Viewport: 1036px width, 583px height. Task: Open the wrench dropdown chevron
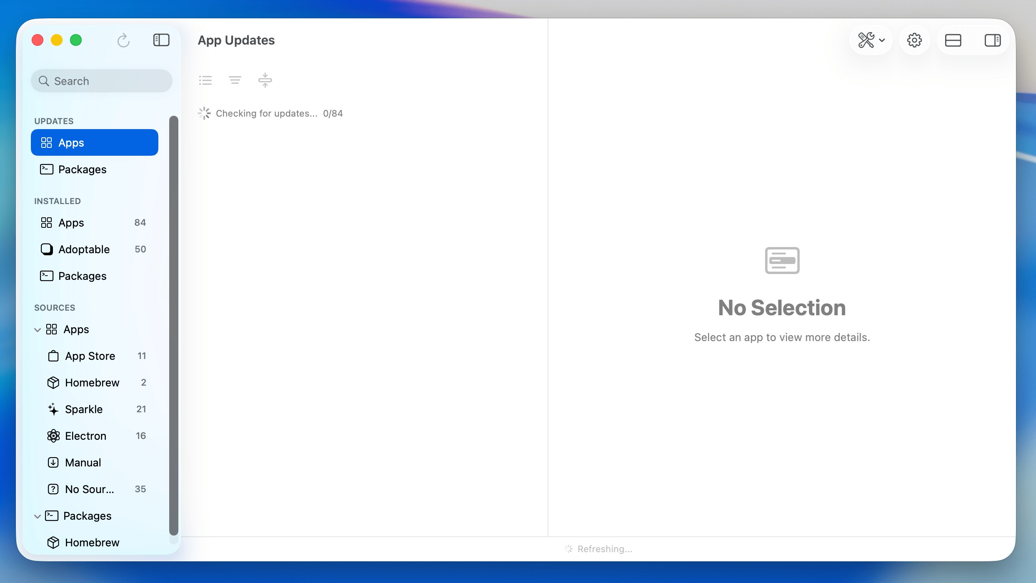[x=882, y=40]
